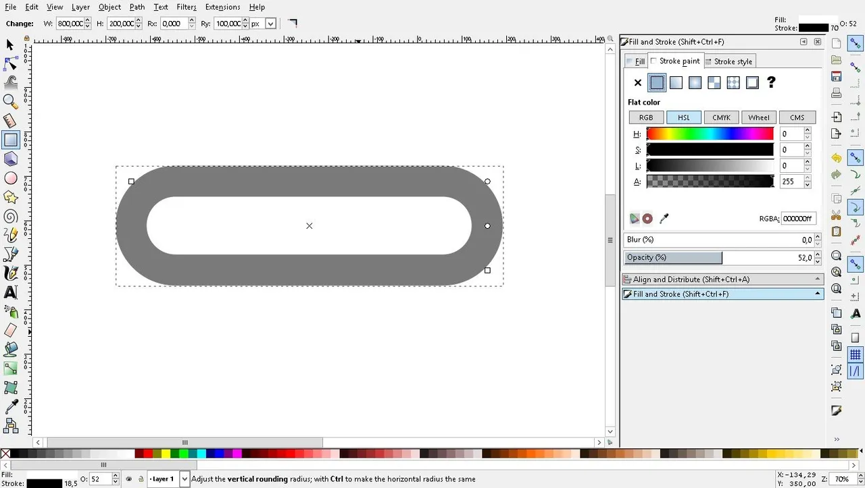Click the Paste clipboard icon
This screenshot has width=865, height=488.
click(836, 232)
